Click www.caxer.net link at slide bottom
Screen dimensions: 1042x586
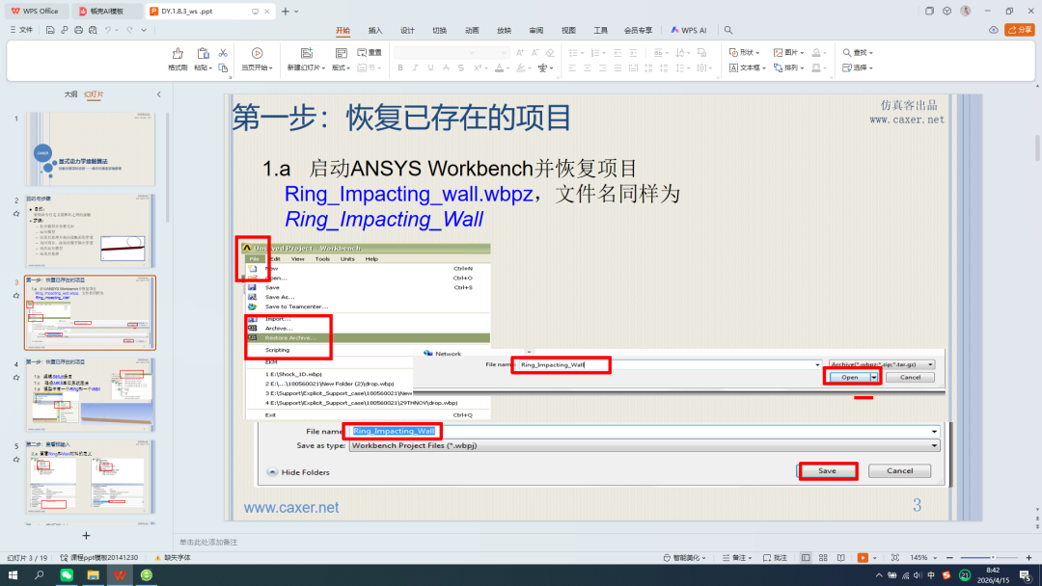291,508
